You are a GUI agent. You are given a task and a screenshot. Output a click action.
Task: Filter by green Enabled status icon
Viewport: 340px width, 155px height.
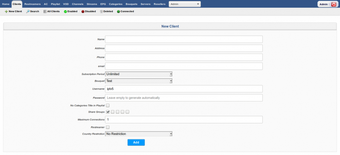tap(65, 12)
